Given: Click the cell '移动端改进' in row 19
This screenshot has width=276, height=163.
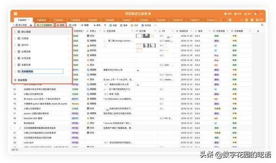Looking at the screenshot, I should [29, 123].
